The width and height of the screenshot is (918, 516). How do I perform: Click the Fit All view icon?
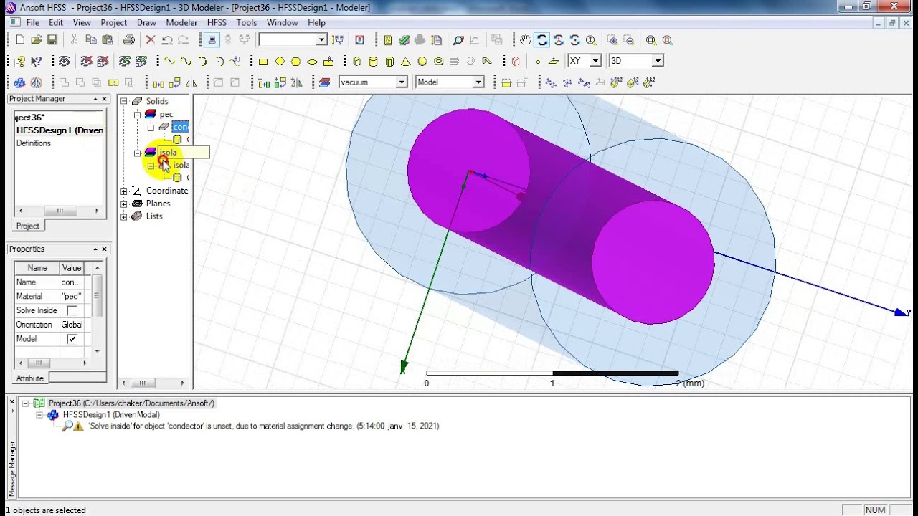651,40
